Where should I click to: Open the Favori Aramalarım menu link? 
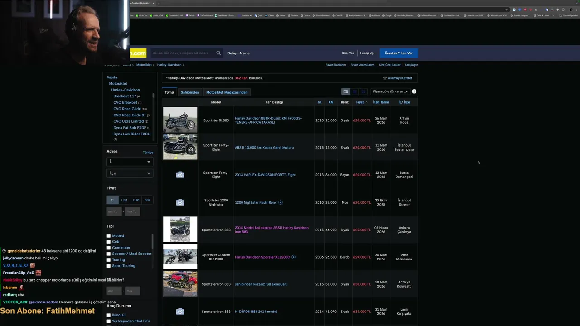point(362,65)
